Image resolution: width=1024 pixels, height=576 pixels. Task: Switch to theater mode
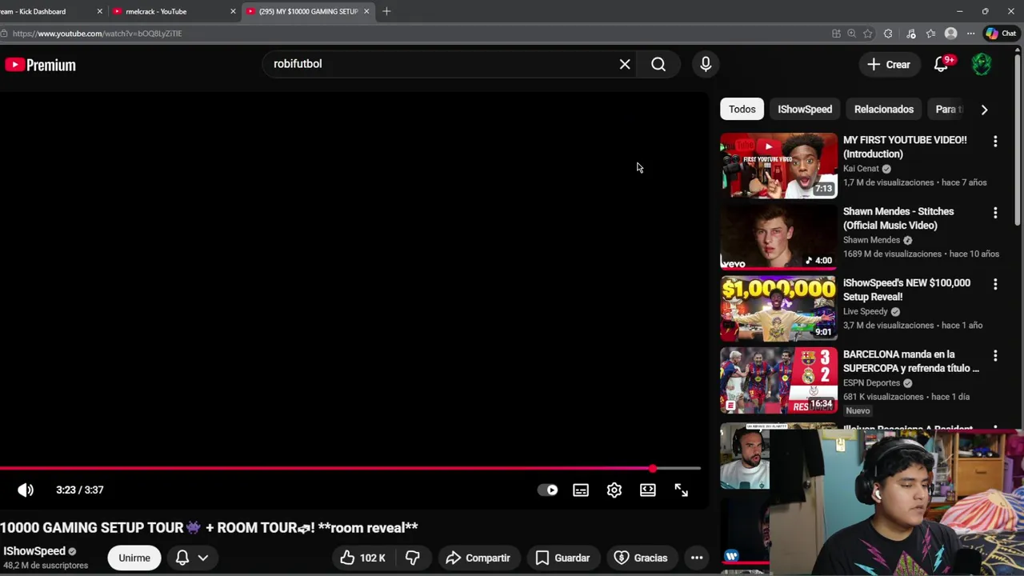point(647,490)
